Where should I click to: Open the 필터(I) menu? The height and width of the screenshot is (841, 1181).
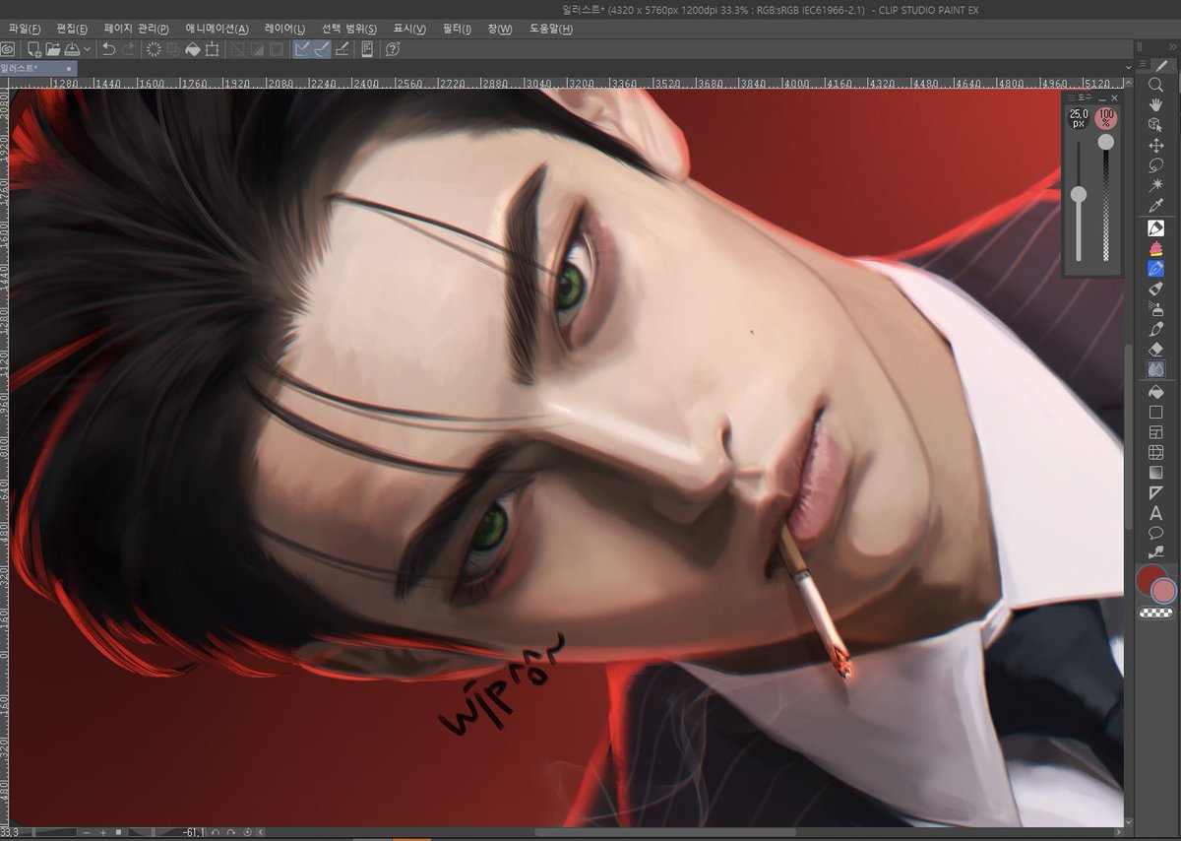coord(457,30)
